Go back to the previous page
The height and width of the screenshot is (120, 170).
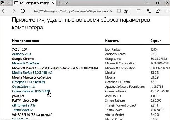pyautogui.click(x=4, y=11)
